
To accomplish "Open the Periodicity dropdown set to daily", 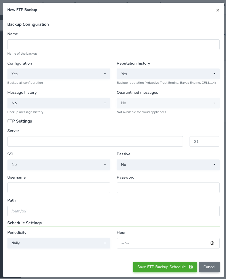I will (x=59, y=243).
